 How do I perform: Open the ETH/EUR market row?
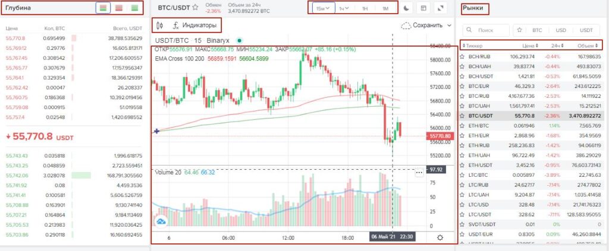coord(530,135)
